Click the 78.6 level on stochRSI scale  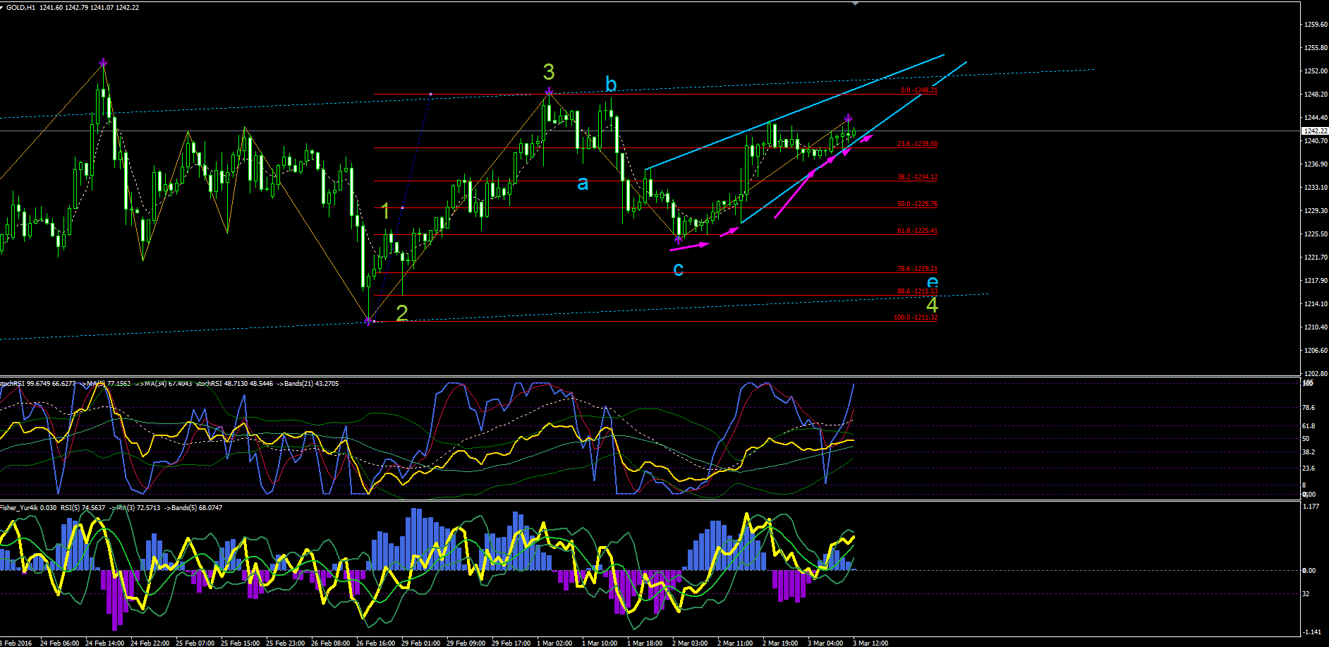coord(1309,408)
